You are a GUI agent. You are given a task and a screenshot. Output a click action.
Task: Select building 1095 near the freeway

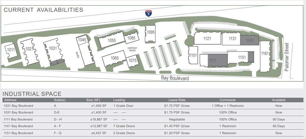click(151, 32)
